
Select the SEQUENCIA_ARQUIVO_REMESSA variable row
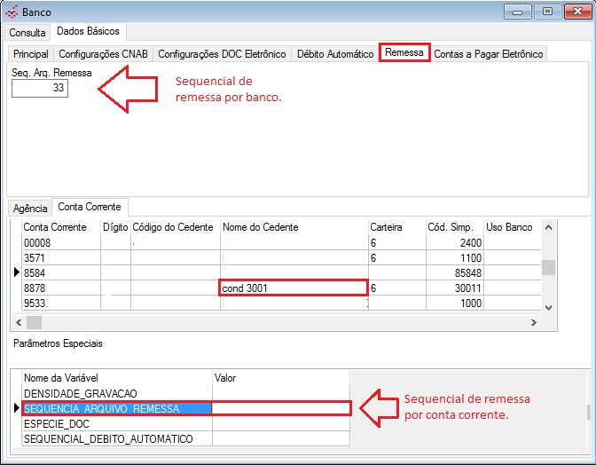[x=115, y=409]
